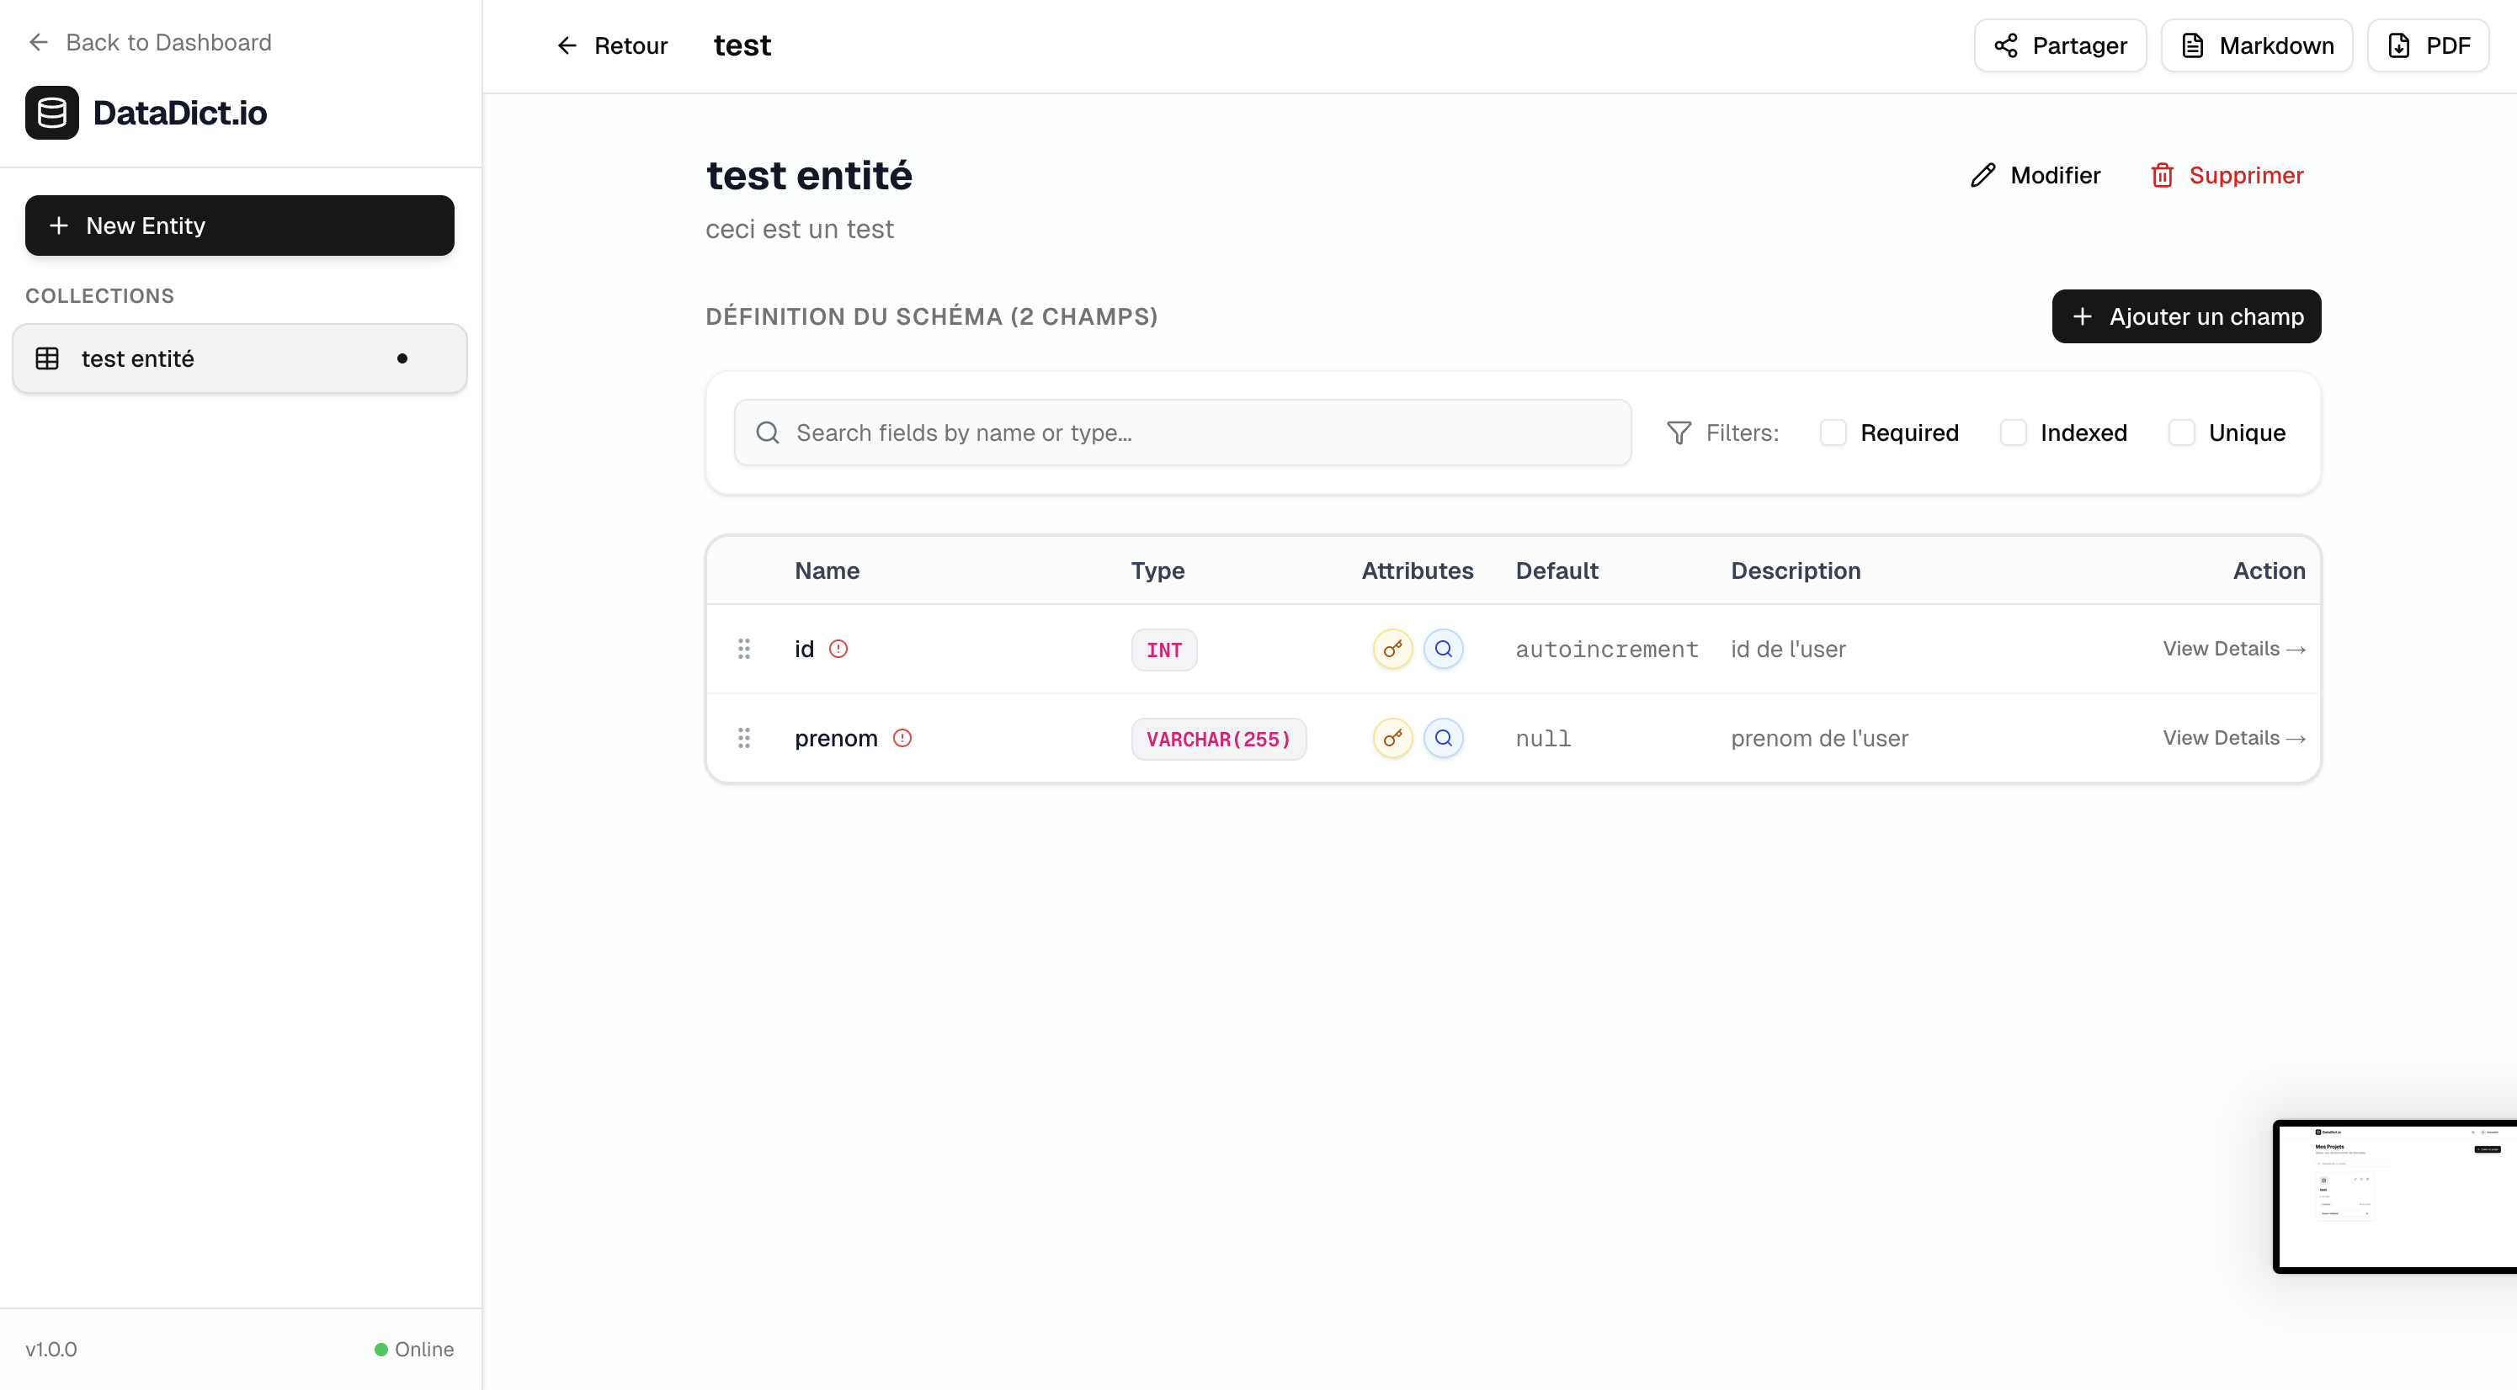Expand details for the prenom field
The image size is (2517, 1390).
[2233, 739]
